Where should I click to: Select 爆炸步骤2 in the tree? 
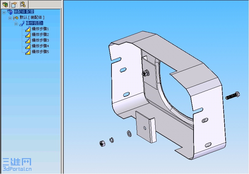[x=40, y=35]
